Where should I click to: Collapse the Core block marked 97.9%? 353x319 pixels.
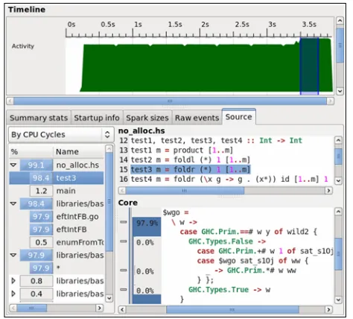pyautogui.click(x=124, y=222)
